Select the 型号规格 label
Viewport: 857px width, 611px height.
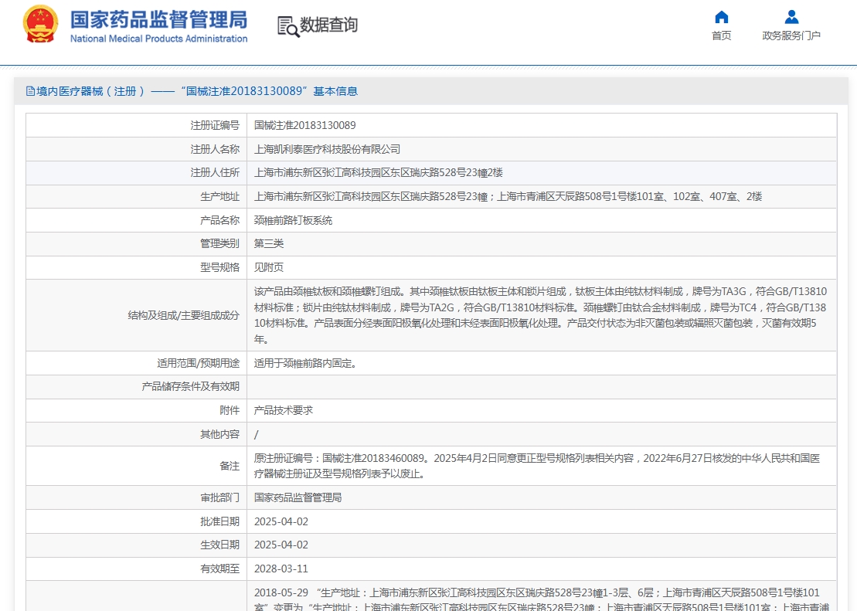pos(219,267)
